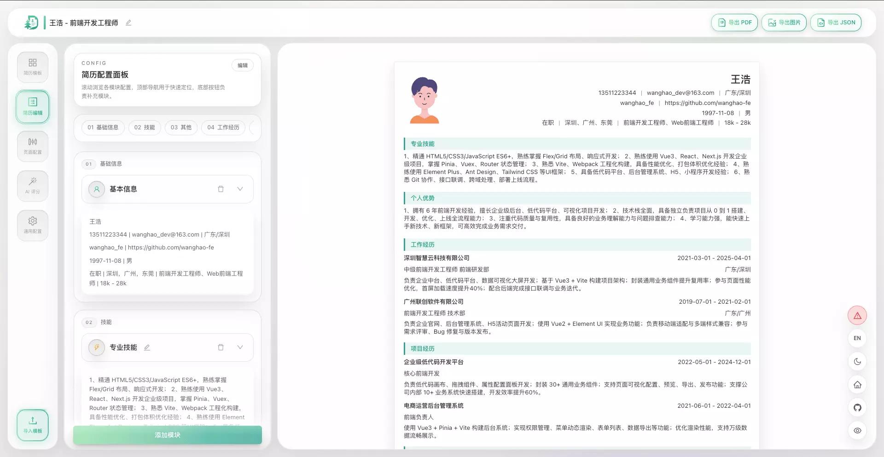The width and height of the screenshot is (884, 457).
Task: Click 中级前端开发工程师 前端研发部 position line
Action: tap(446, 270)
